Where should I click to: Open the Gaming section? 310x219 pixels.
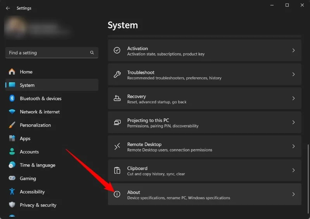point(52,178)
